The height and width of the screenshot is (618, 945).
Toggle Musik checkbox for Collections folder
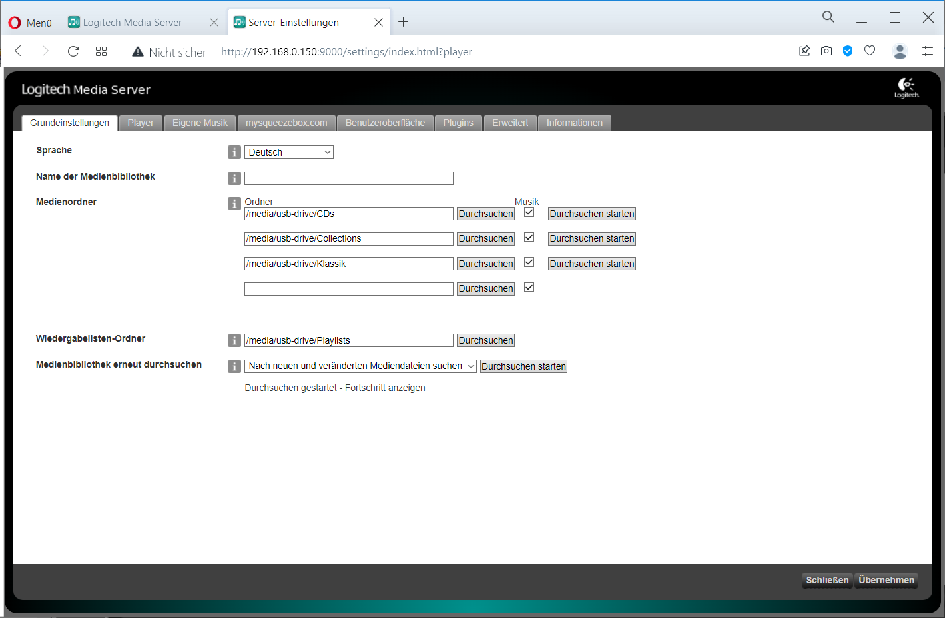529,237
